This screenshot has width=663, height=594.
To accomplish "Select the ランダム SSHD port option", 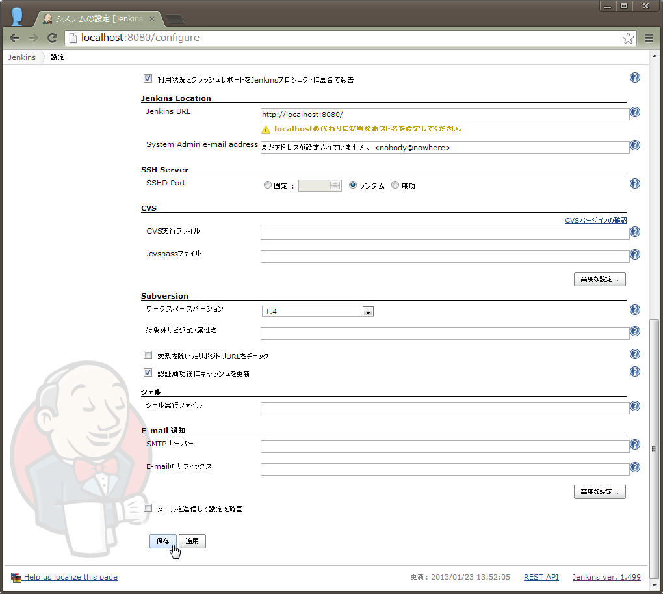I will [x=353, y=185].
